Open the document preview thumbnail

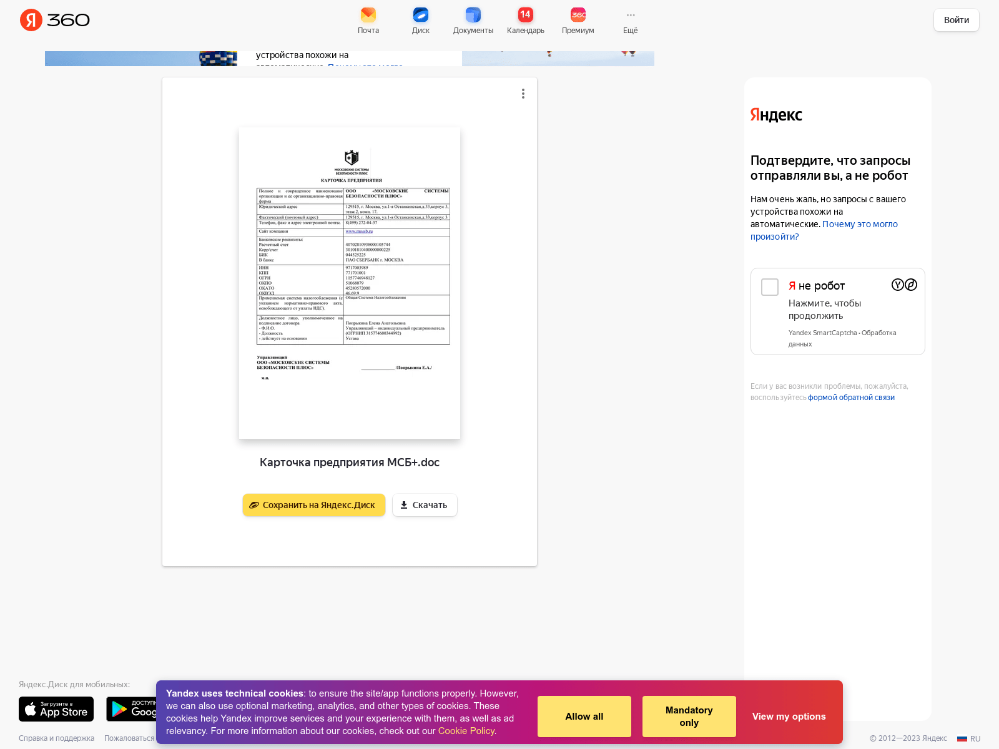(x=350, y=283)
